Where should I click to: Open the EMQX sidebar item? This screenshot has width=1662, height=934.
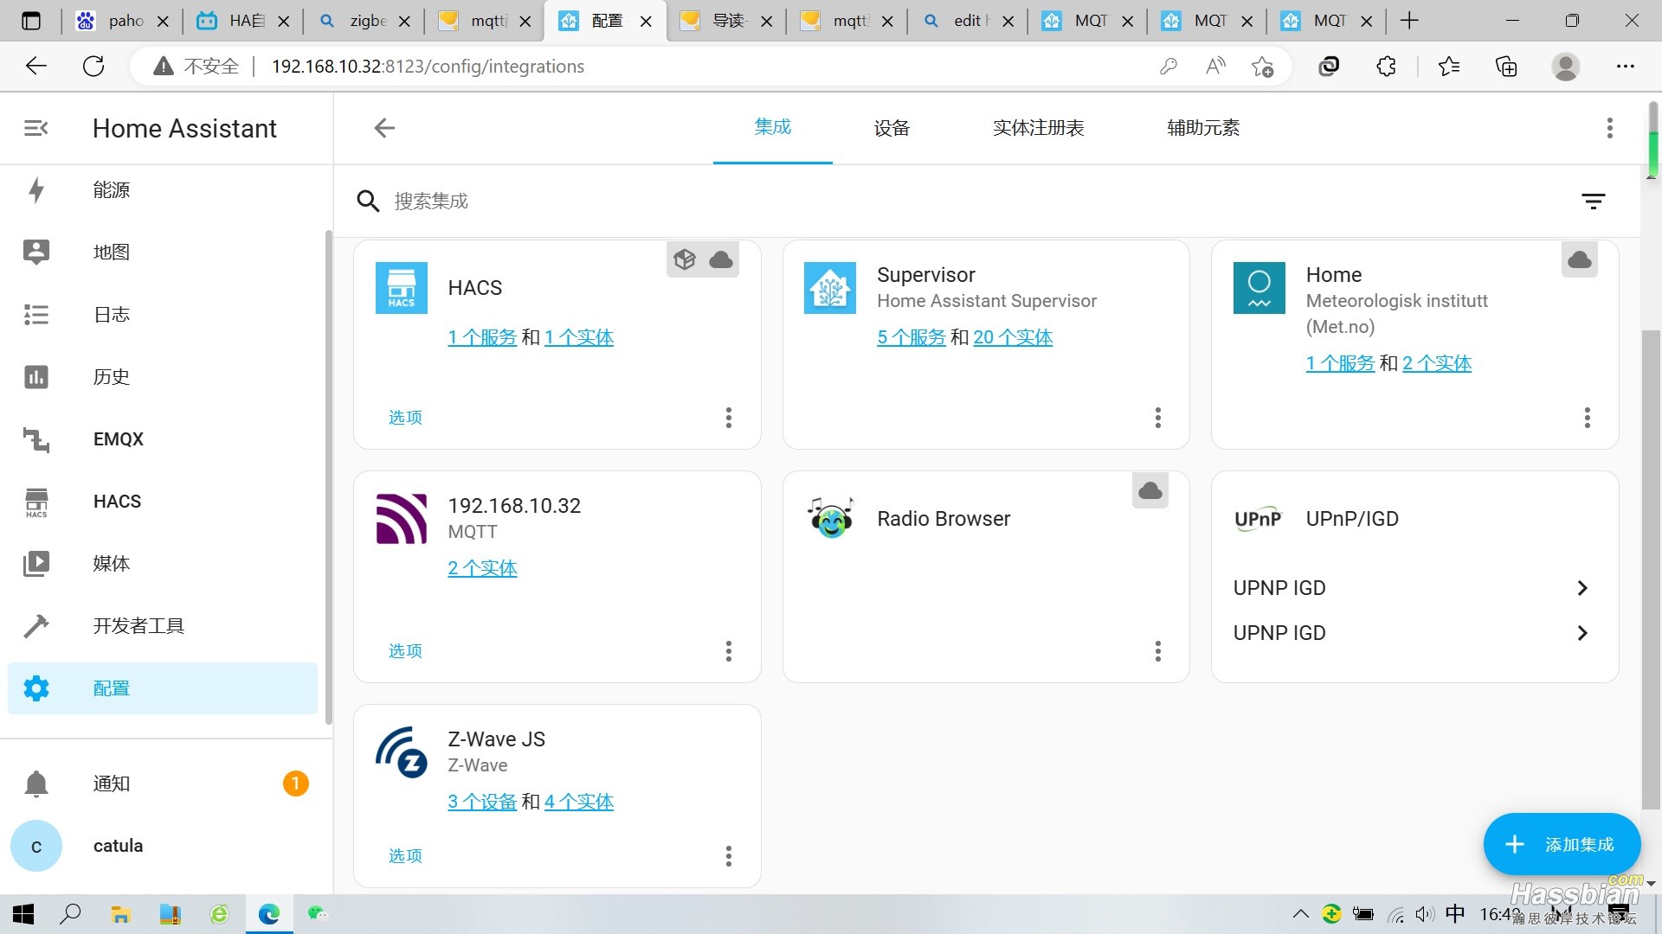pos(163,439)
